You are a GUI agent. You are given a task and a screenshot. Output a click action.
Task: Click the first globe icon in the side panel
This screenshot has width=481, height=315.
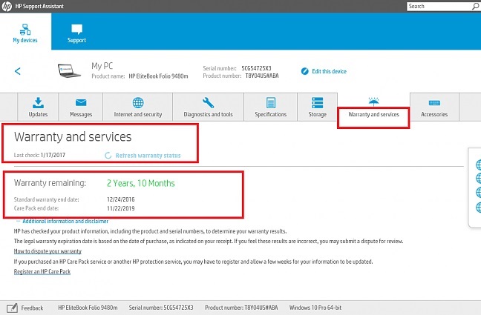click(x=478, y=165)
